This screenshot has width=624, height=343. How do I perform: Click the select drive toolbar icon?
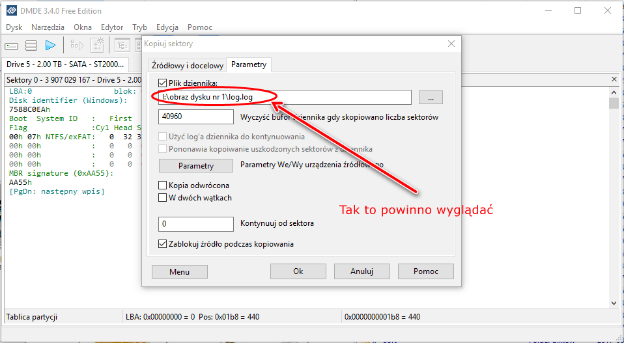click(12, 46)
